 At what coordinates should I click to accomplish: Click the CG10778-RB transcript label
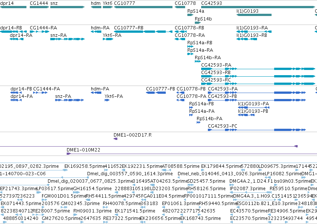pos(190,28)
